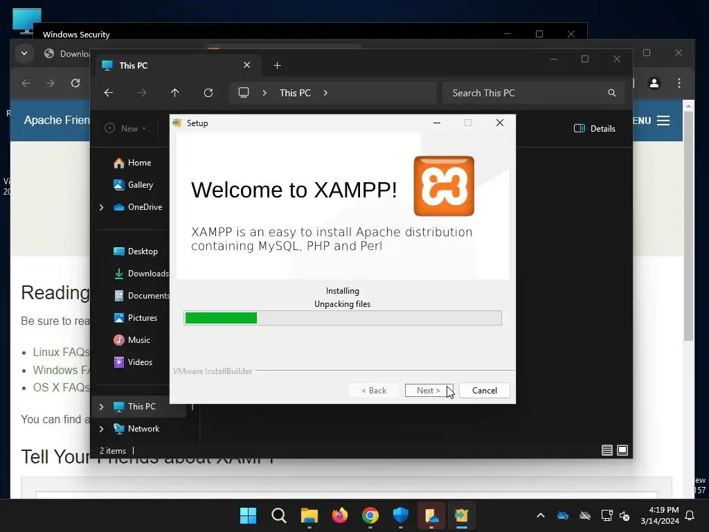
Task: Open the New dropdown in Explorer
Action: [126, 128]
